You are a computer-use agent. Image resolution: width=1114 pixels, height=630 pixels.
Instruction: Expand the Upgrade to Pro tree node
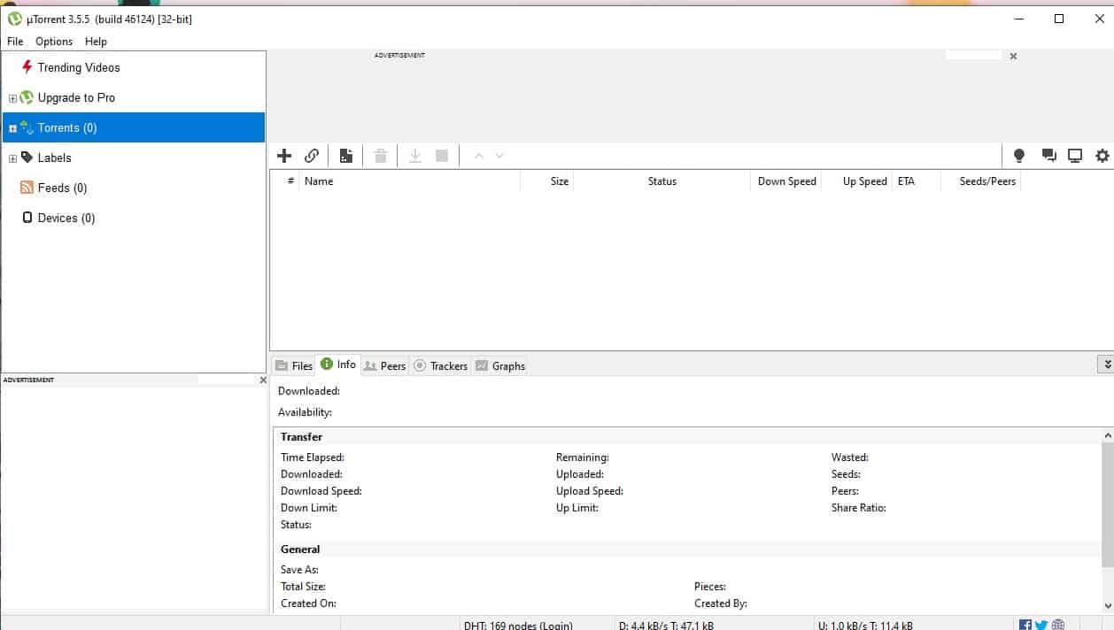pos(12,98)
